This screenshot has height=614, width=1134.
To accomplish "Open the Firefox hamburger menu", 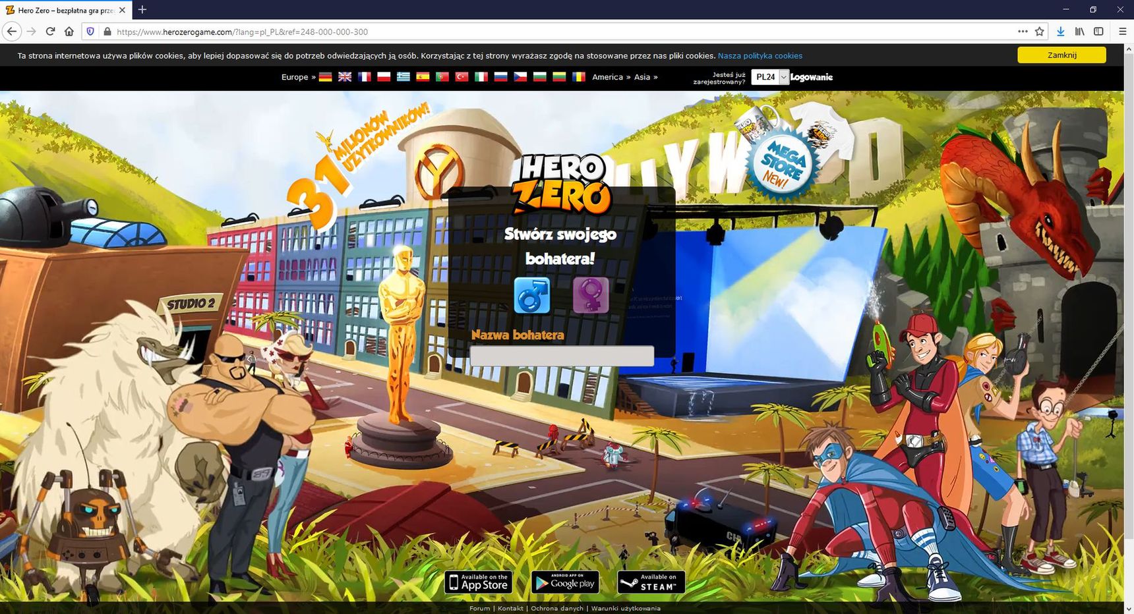I will (x=1123, y=31).
